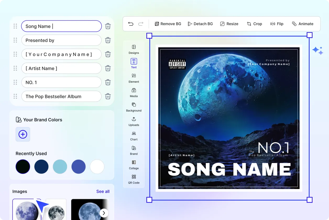Click the NO. 1 text field
The height and width of the screenshot is (220, 329).
[x=61, y=82]
